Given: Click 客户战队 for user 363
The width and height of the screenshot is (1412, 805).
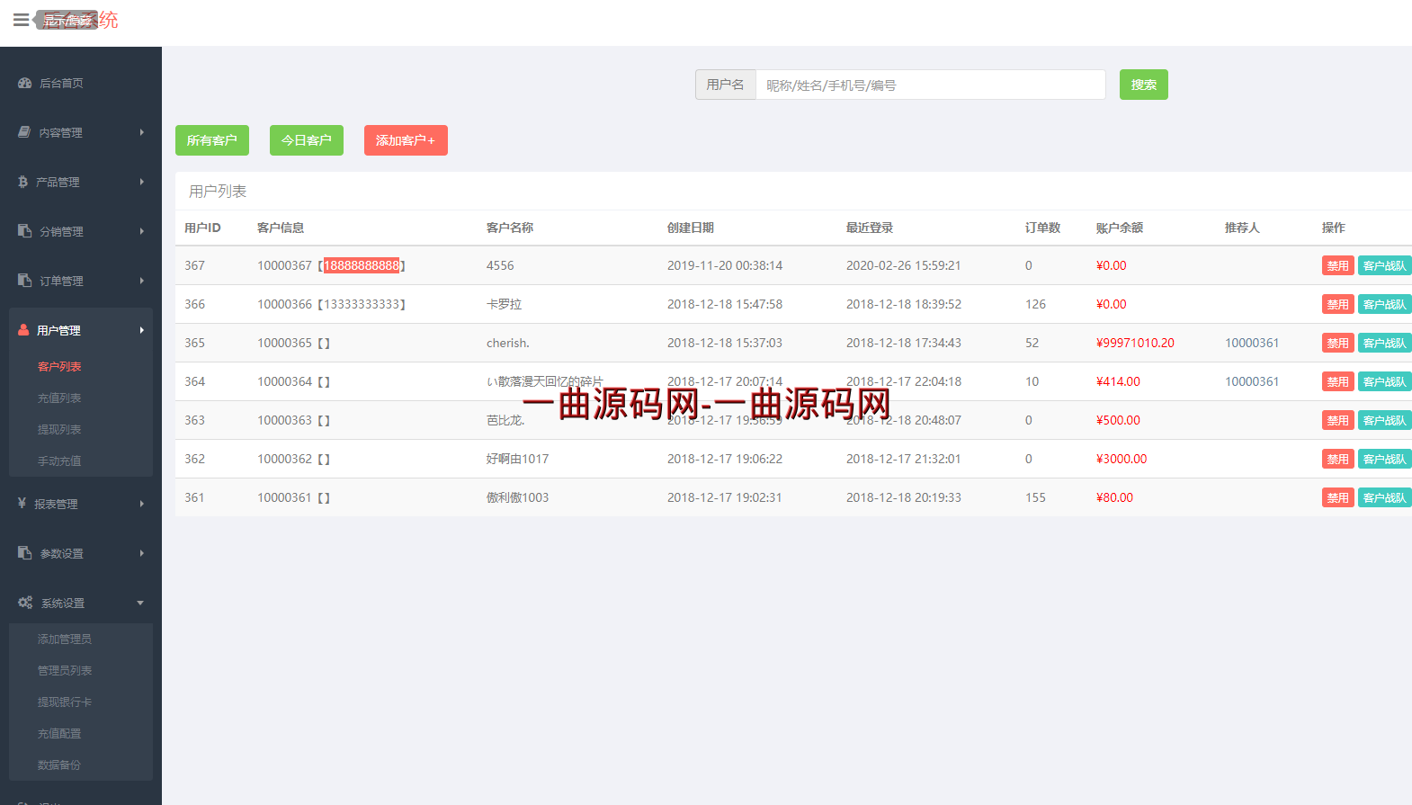Looking at the screenshot, I should 1385,420.
